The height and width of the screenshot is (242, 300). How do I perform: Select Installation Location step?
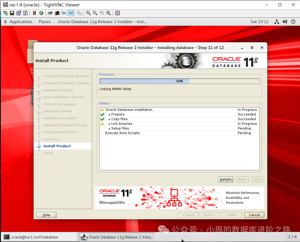click(60, 118)
